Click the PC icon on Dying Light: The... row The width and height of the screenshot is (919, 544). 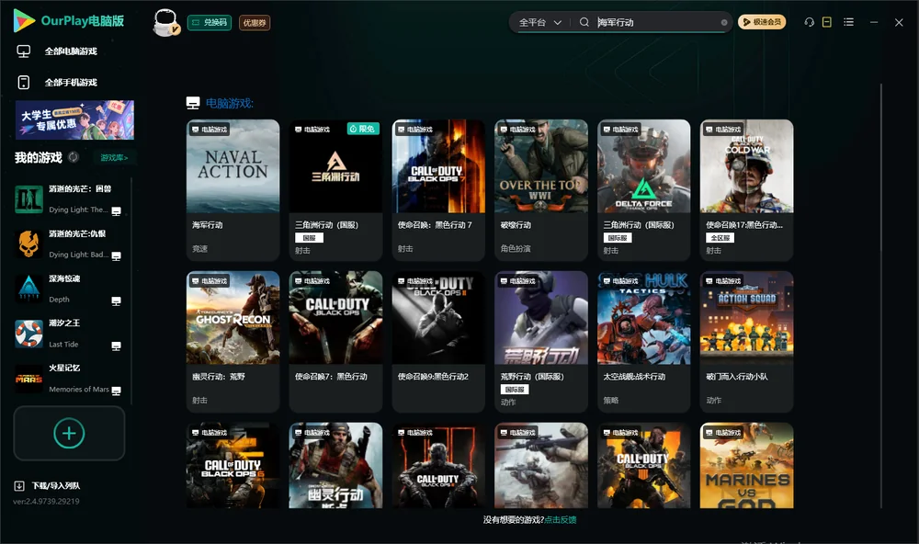(x=116, y=211)
